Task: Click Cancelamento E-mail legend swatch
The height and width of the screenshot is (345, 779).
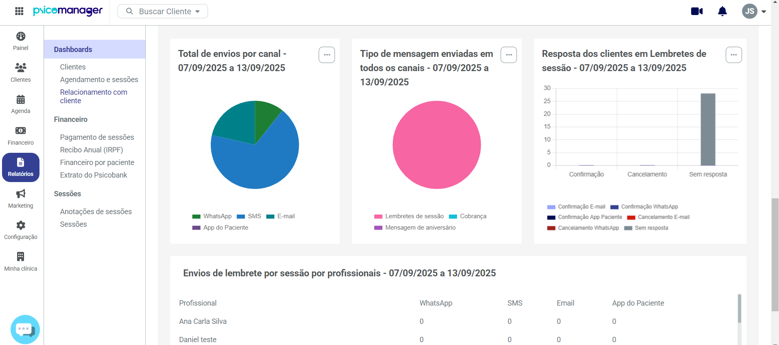Action: (x=631, y=217)
